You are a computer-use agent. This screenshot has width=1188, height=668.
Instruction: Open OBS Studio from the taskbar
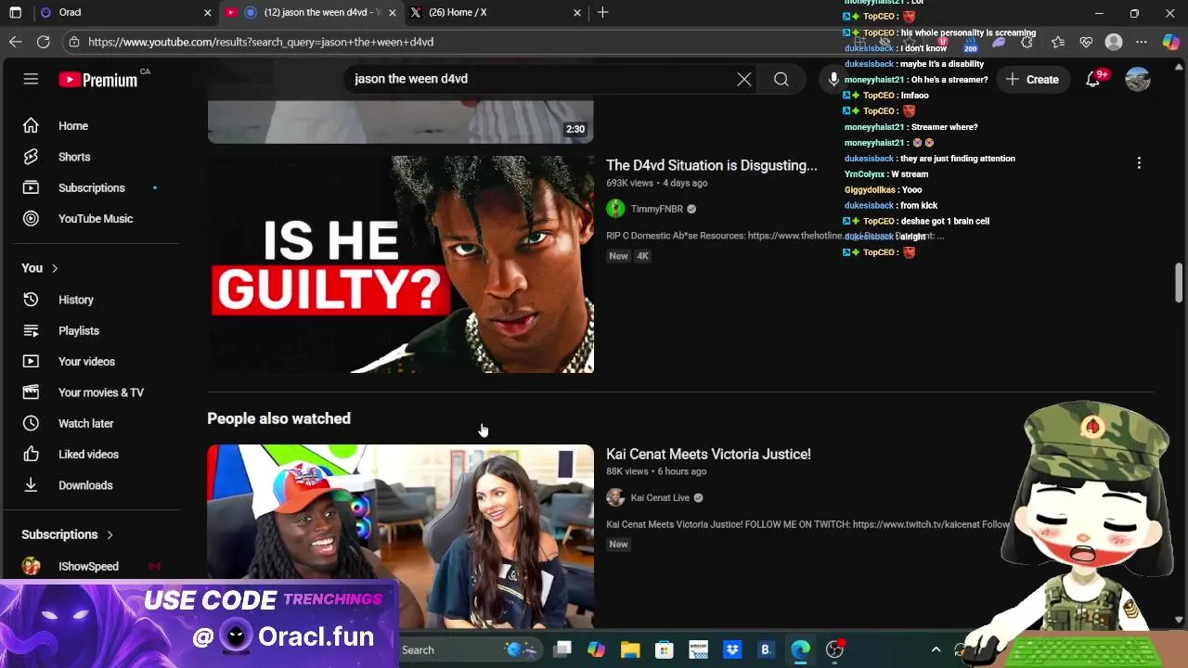coord(834,649)
